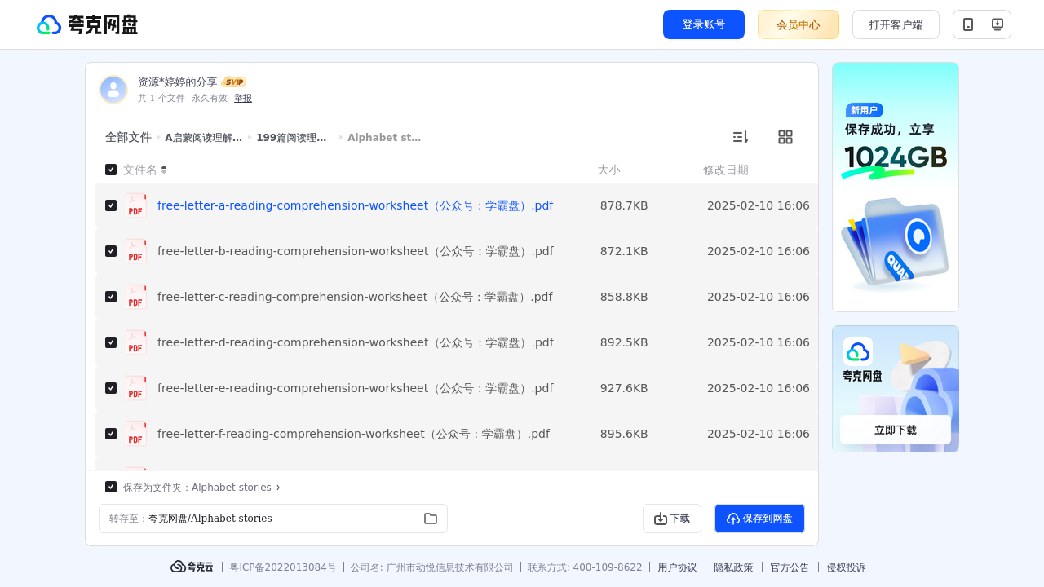The image size is (1044, 587).
Task: Open the 用户协议 link
Action: [678, 567]
